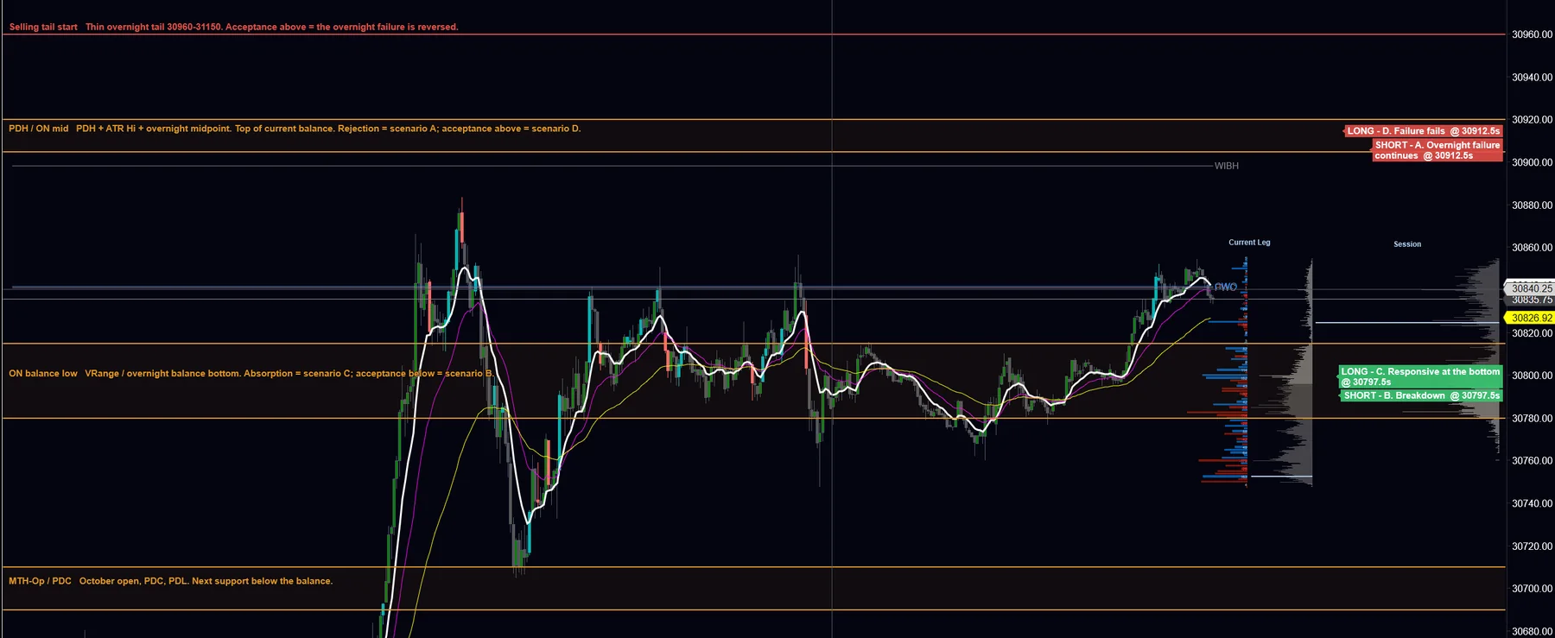Image resolution: width=1555 pixels, height=638 pixels.
Task: Click the 30700.00 price axis label
Action: pyautogui.click(x=1532, y=589)
